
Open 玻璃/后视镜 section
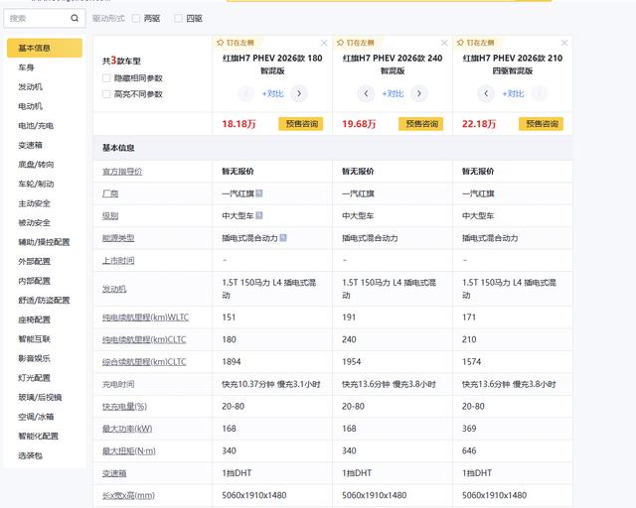pyautogui.click(x=40, y=397)
